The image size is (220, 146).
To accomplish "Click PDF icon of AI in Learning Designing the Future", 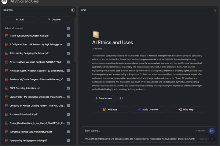I will (7, 53).
